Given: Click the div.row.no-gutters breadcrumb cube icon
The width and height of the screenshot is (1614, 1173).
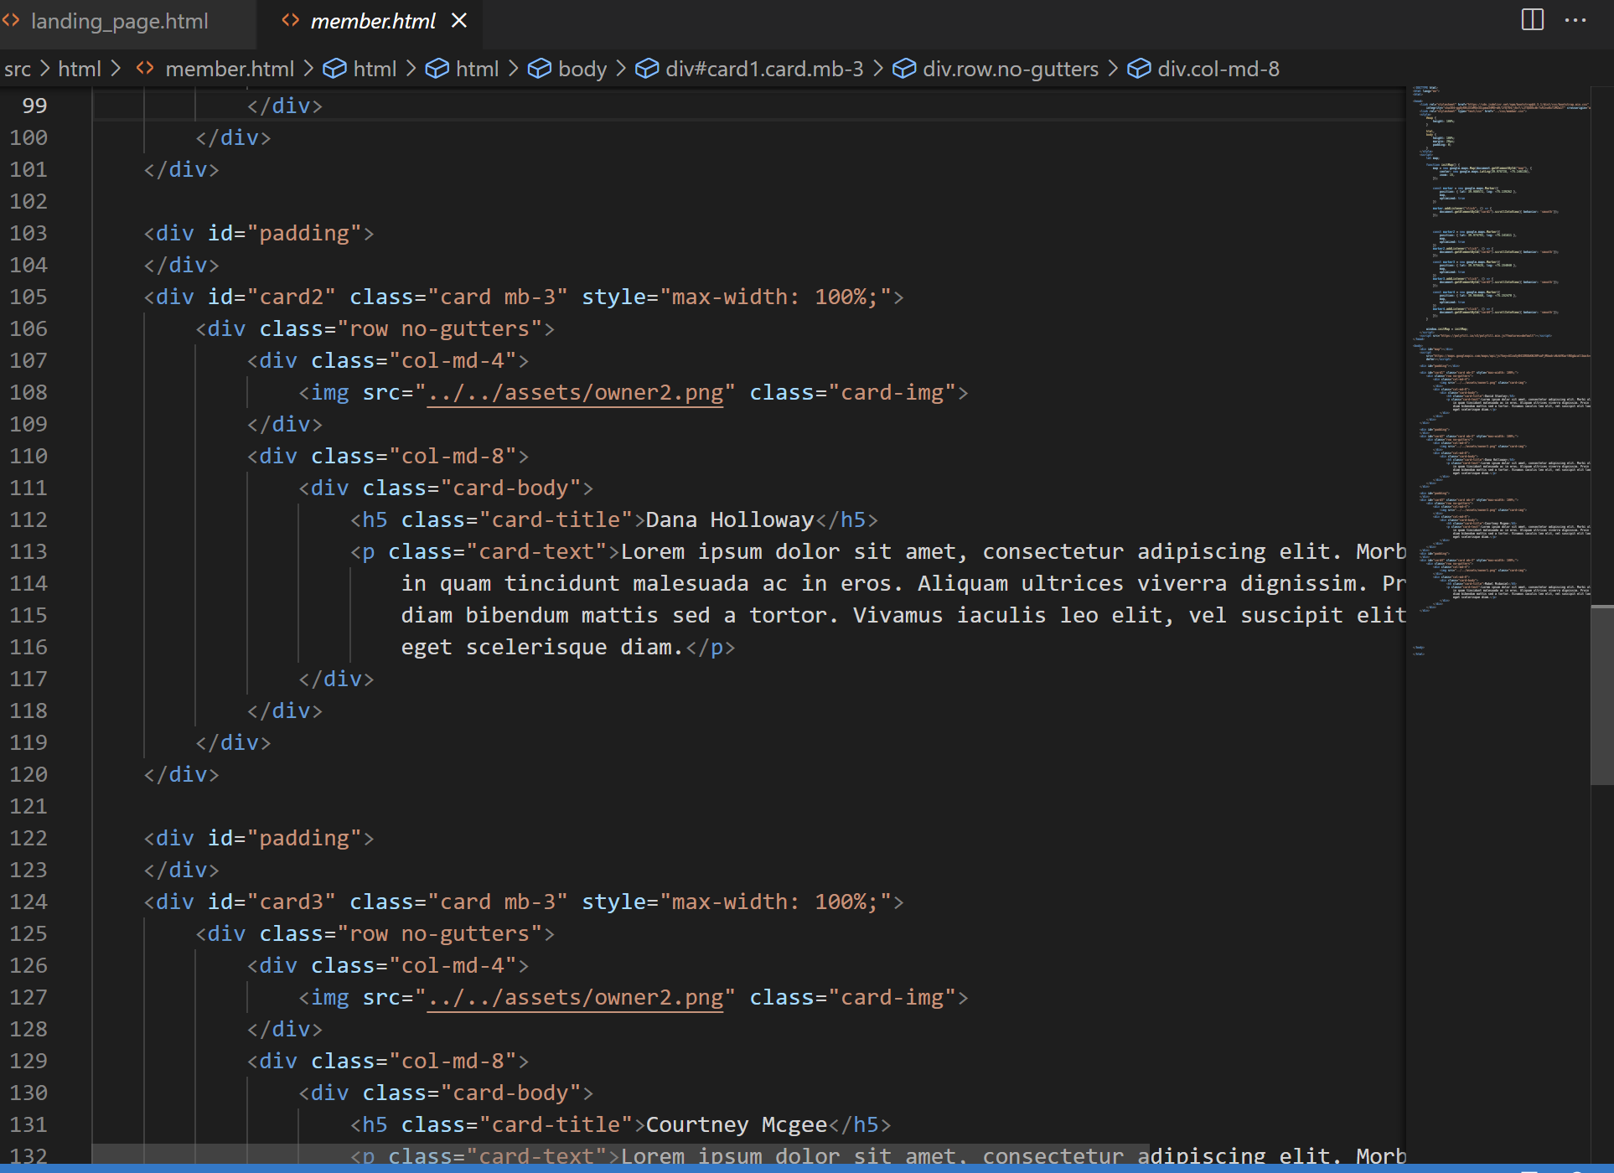Looking at the screenshot, I should click(903, 69).
